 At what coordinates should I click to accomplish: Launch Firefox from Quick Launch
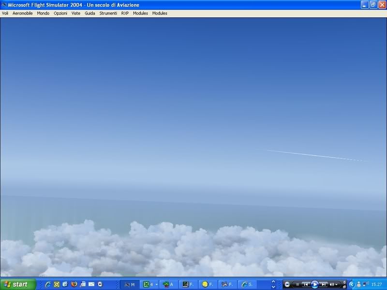click(x=74, y=284)
